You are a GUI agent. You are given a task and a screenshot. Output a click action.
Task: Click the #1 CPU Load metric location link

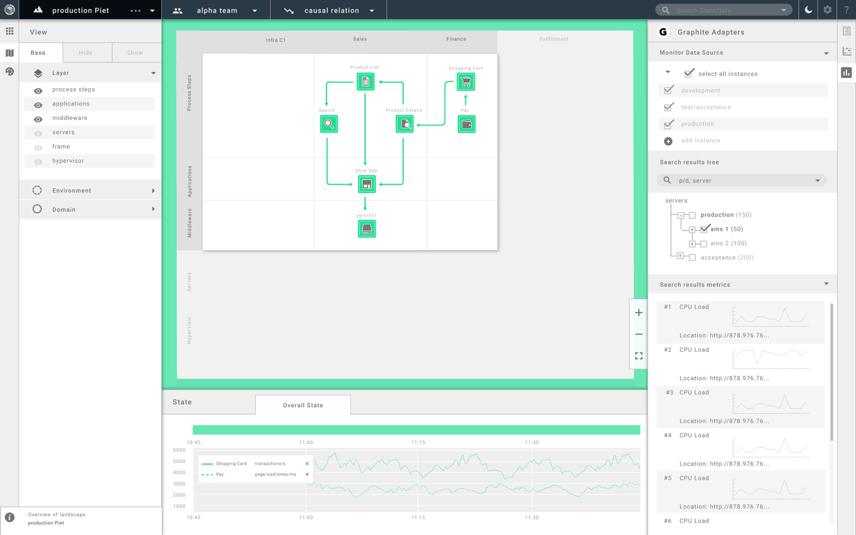tap(724, 335)
